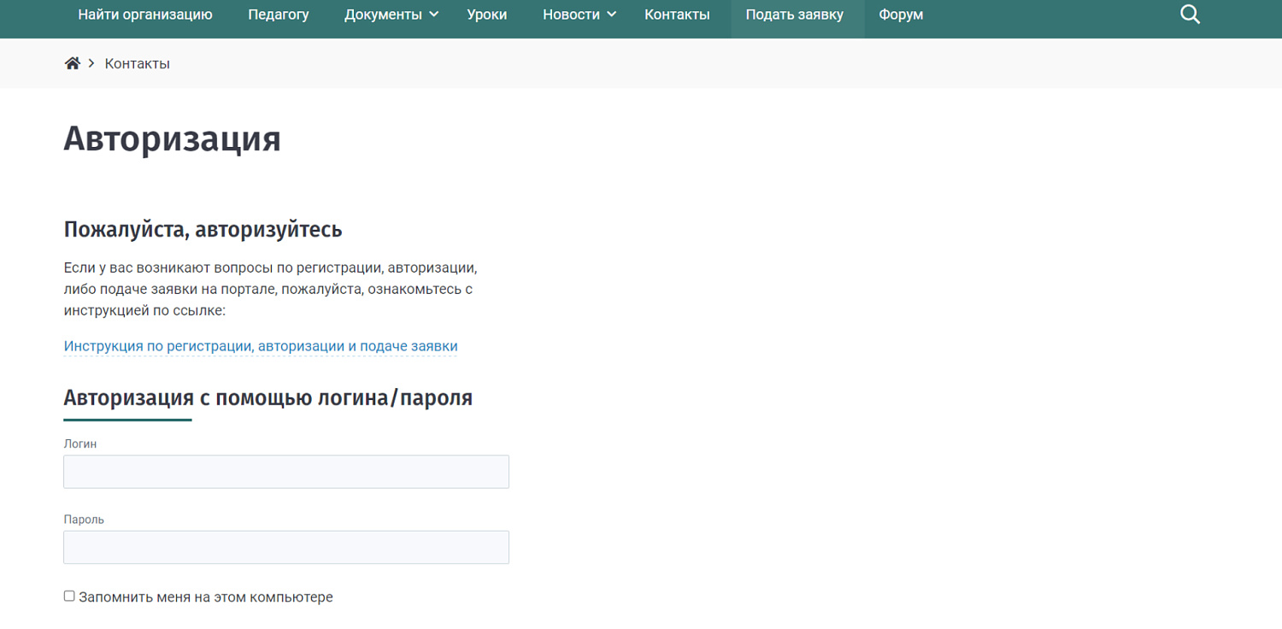
Task: Click the Новости menu label
Action: [571, 15]
